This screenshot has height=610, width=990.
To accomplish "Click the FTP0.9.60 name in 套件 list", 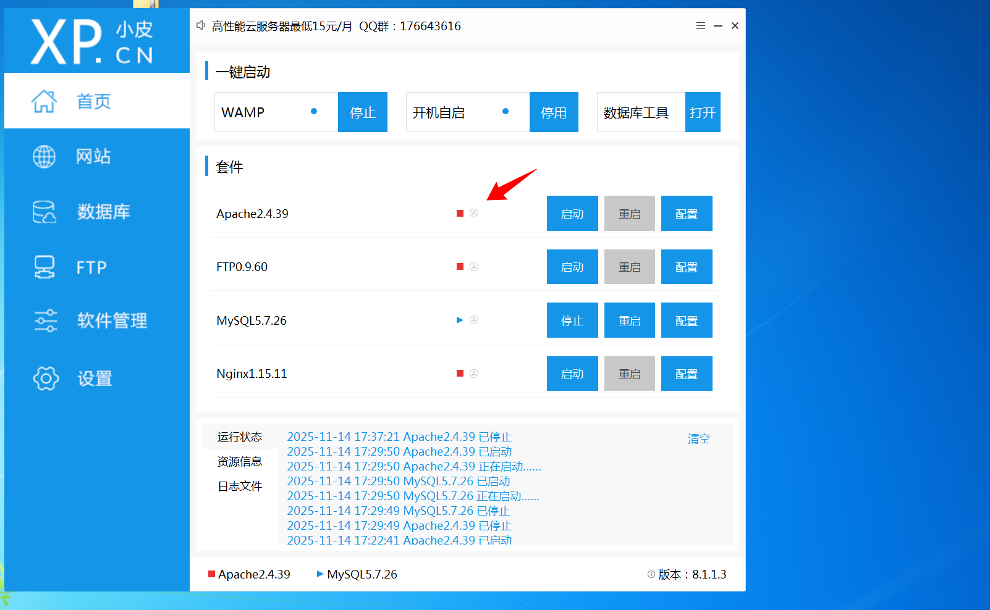I will coord(242,267).
